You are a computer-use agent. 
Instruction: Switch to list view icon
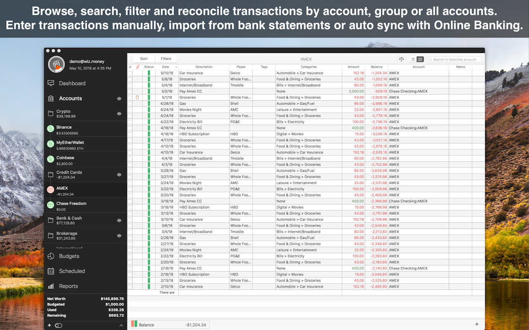tap(413, 59)
